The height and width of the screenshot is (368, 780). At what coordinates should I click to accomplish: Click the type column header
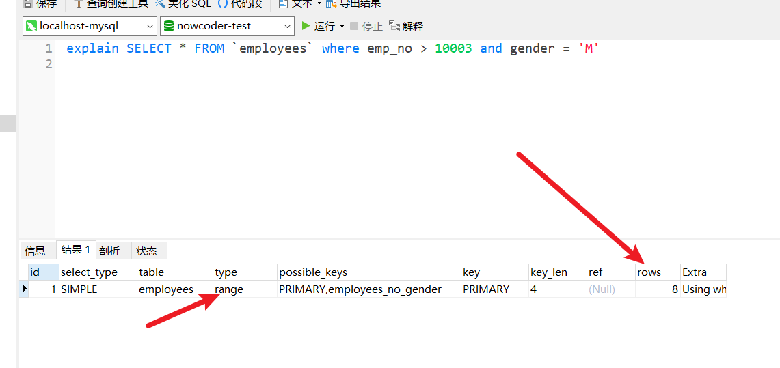point(245,272)
